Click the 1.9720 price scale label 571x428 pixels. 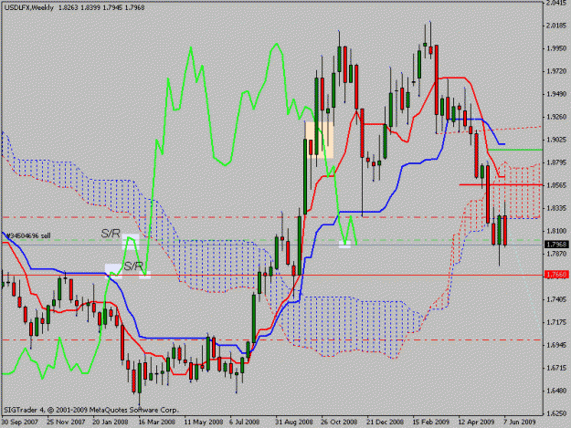pyautogui.click(x=557, y=71)
